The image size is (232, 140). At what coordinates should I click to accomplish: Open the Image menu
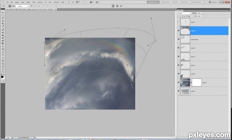(x=17, y=2)
